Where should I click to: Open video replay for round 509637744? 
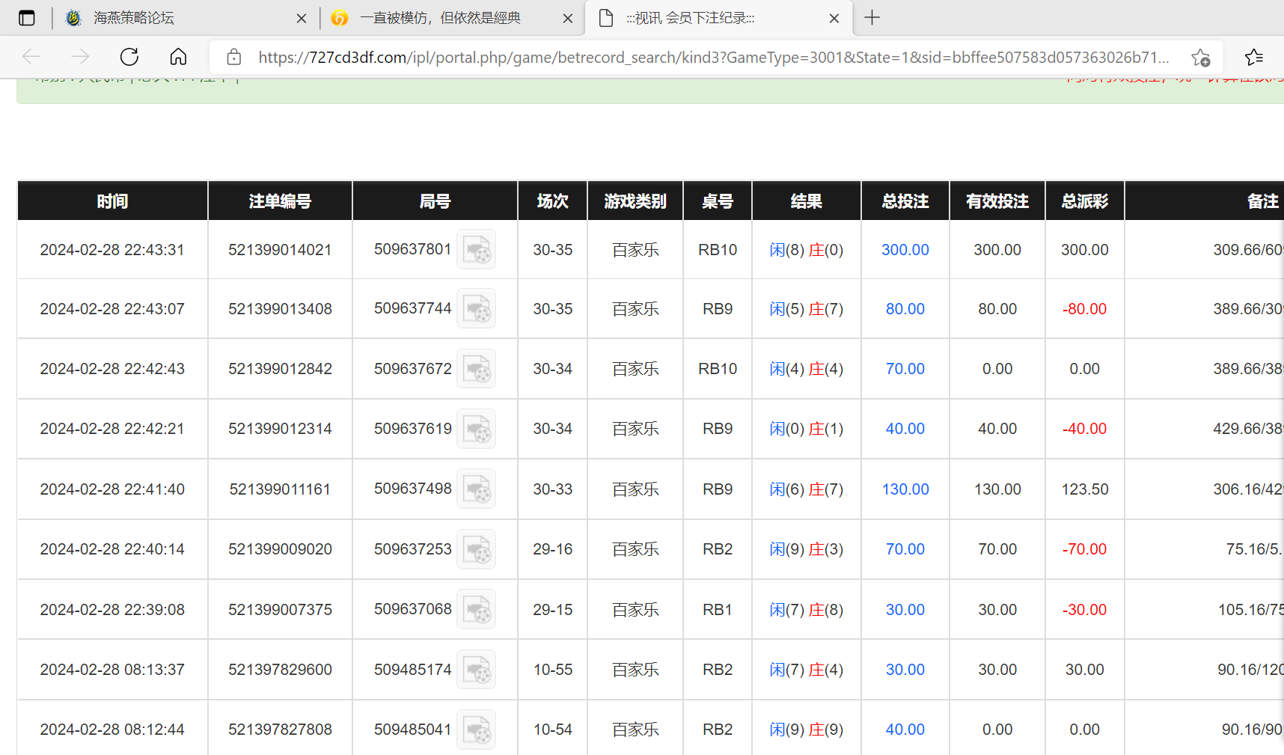pyautogui.click(x=477, y=308)
